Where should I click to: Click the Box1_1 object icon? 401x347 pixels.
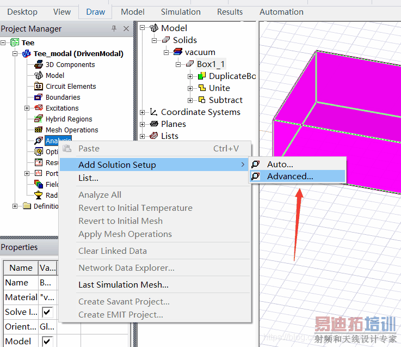pos(190,64)
